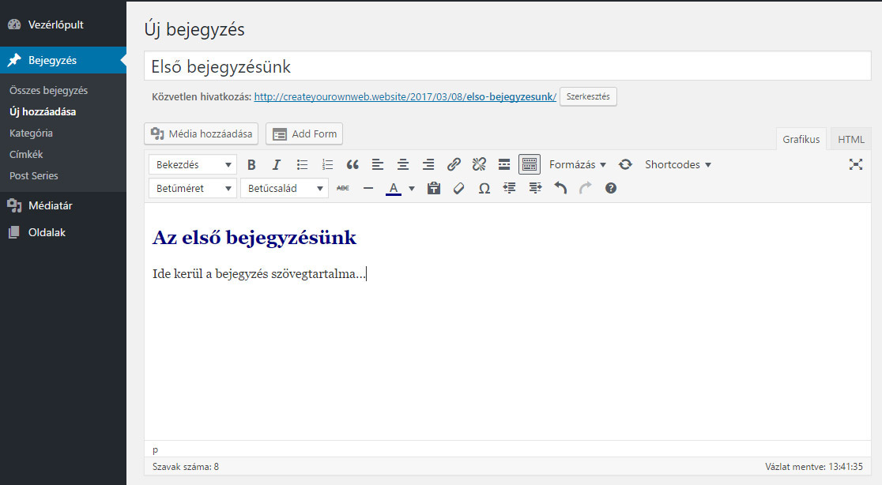Click 'Vázlat mentve: 13:41:35' status text

coord(813,467)
